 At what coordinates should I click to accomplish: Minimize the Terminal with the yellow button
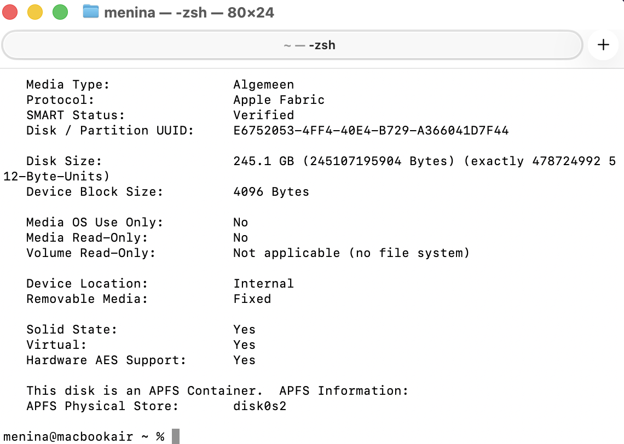coord(35,12)
